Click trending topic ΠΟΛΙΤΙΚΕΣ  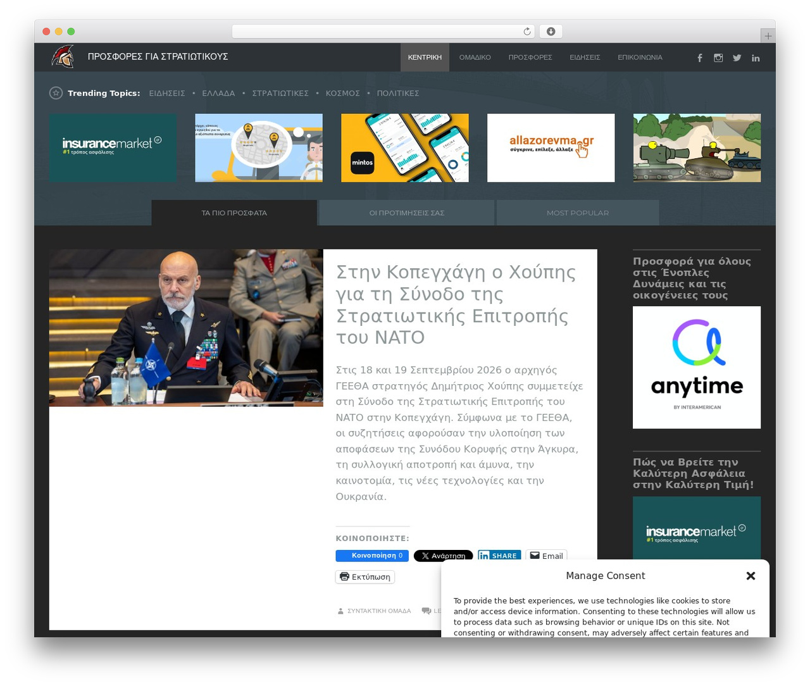(398, 93)
